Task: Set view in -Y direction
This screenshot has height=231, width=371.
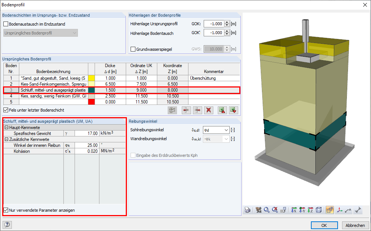Action: click(x=302, y=210)
